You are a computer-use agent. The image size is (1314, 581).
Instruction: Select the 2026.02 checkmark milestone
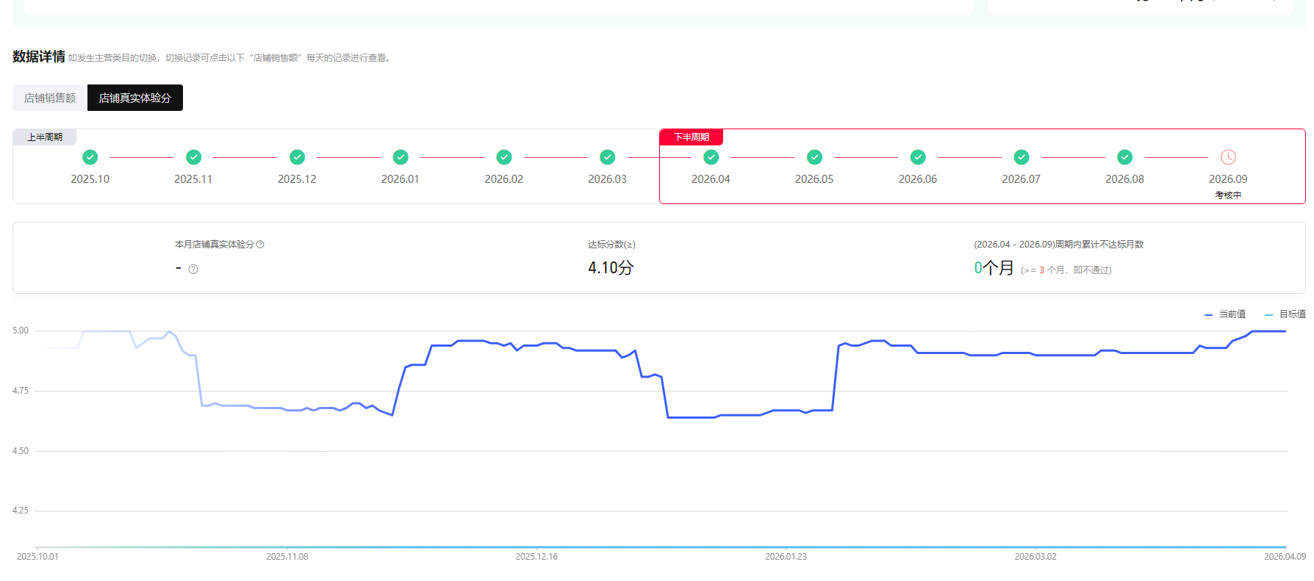pos(504,157)
